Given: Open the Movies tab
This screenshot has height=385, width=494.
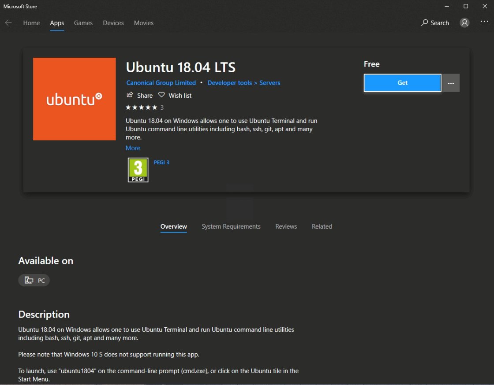Looking at the screenshot, I should [144, 23].
